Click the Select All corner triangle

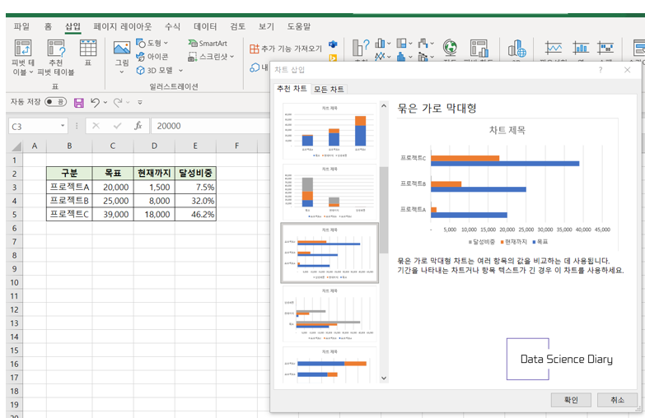pyautogui.click(x=16, y=146)
